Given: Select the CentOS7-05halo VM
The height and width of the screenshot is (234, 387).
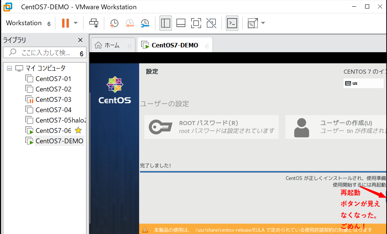Looking at the screenshot, I should point(61,120).
